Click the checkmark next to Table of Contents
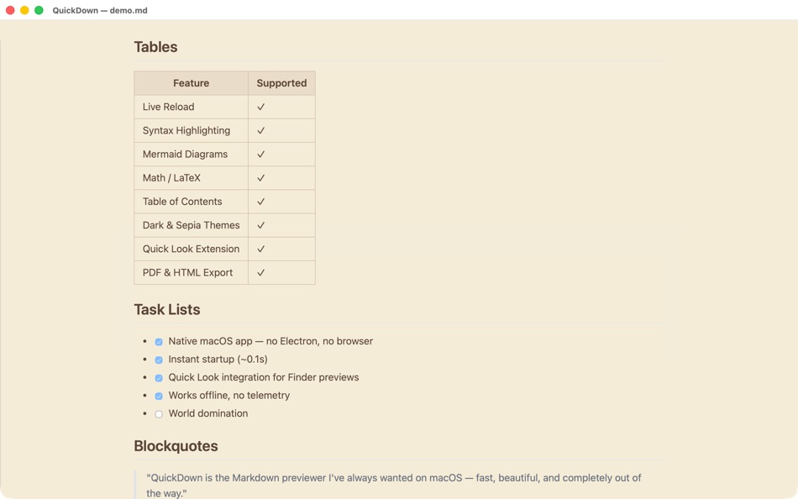798x499 pixels. coord(260,201)
